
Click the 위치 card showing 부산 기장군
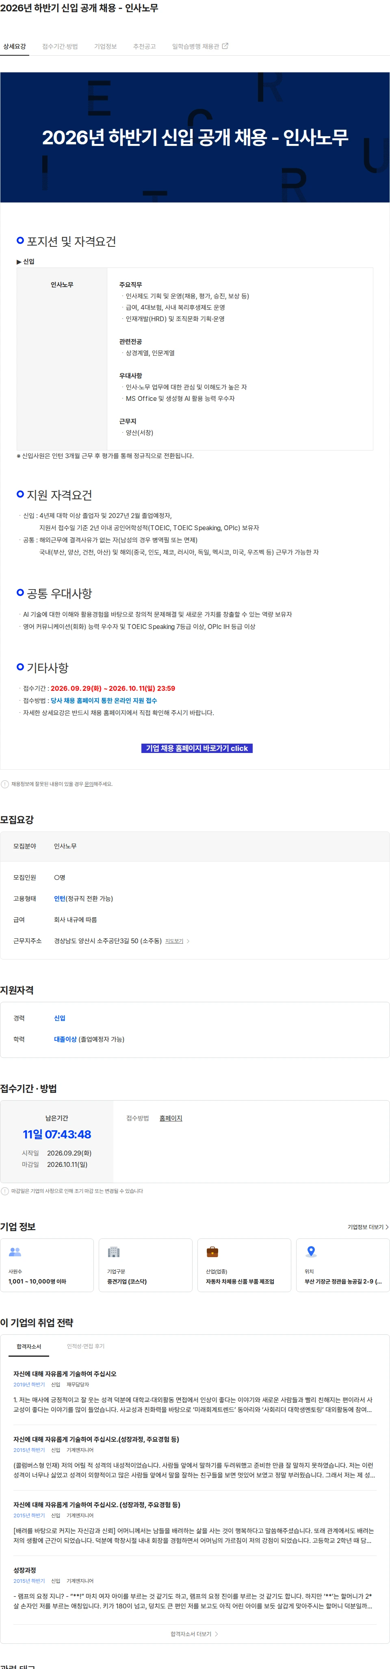[343, 1266]
